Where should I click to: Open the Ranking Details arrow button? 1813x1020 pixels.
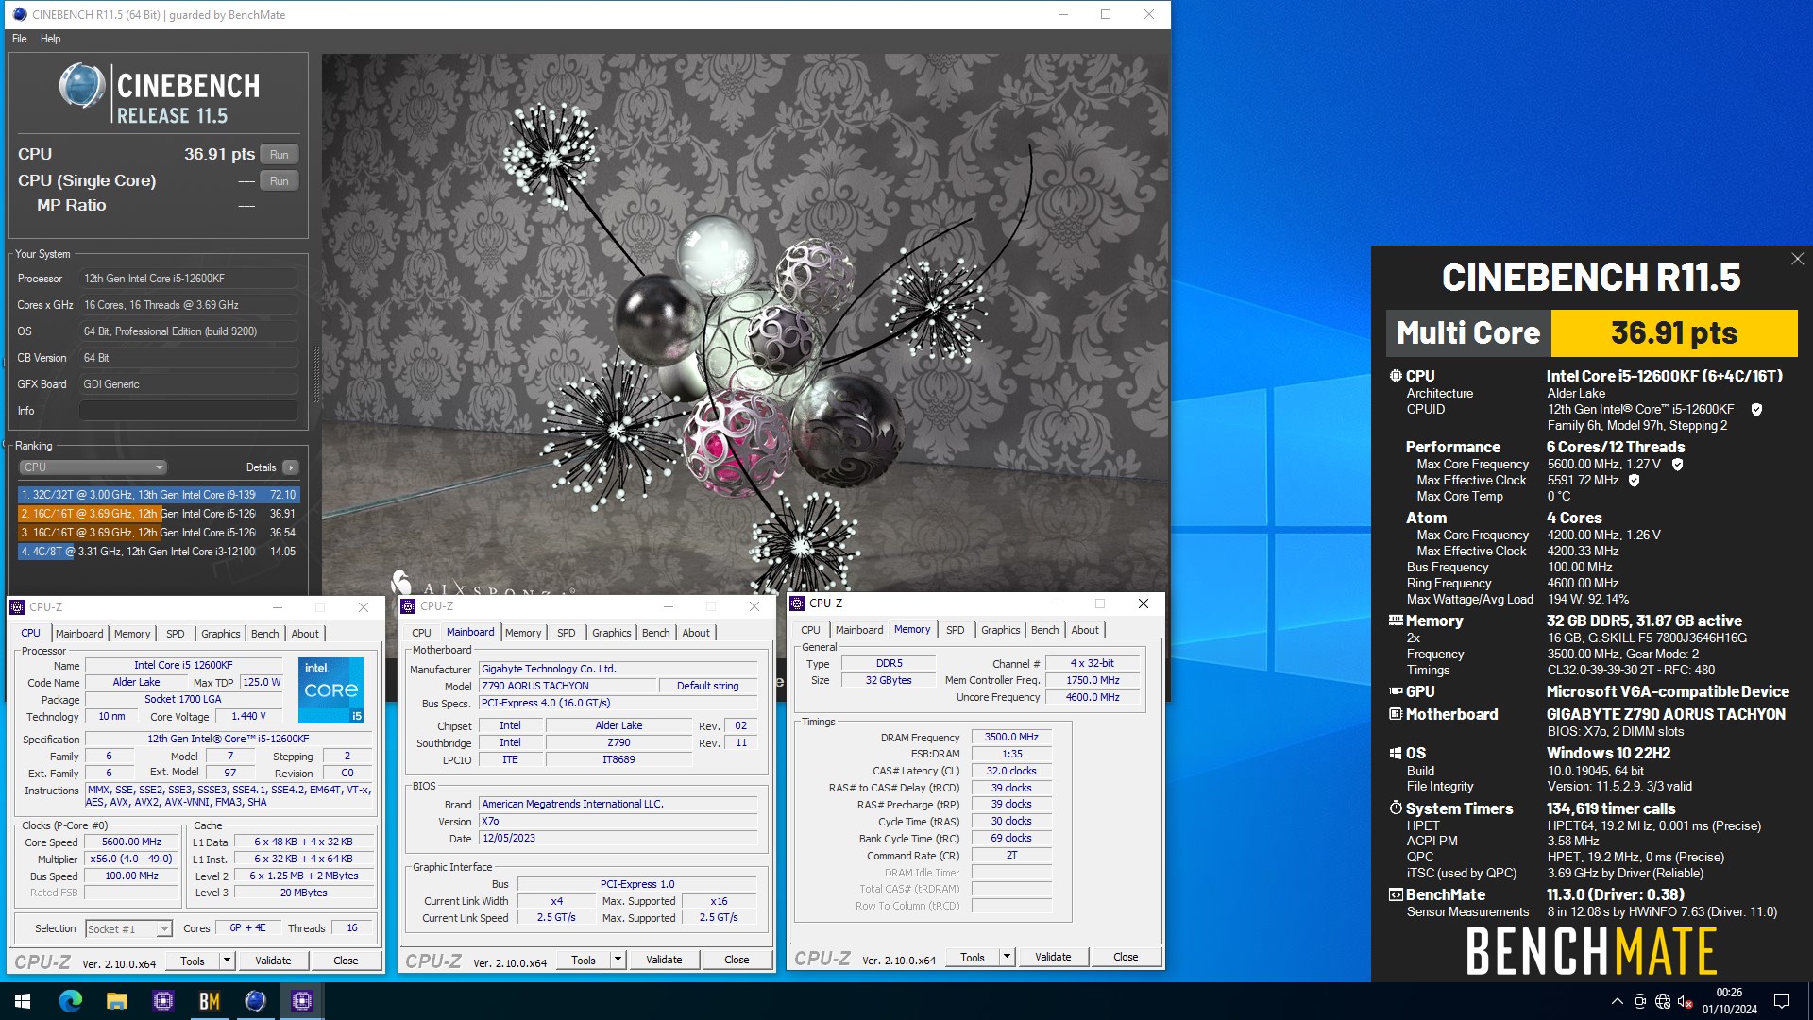(291, 467)
